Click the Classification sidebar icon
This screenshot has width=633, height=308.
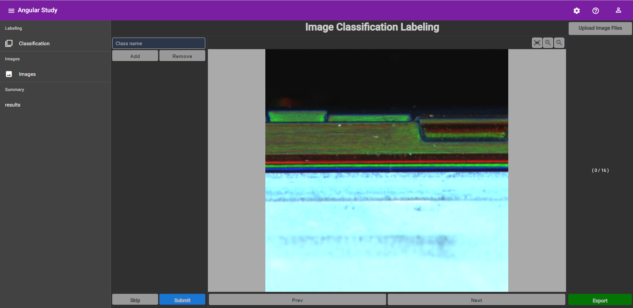tap(9, 44)
